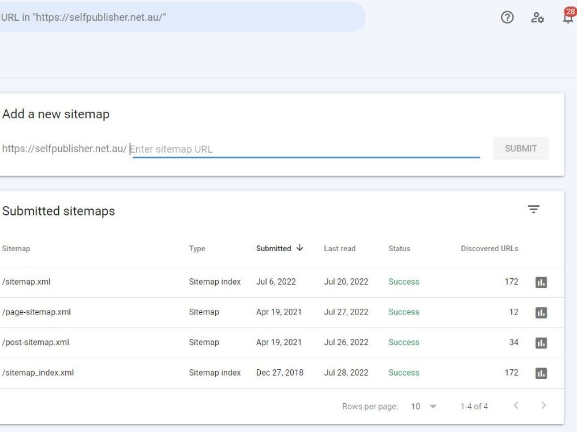Image resolution: width=577 pixels, height=432 pixels.
Task: Click Success status of /post-sitemap.xml
Action: 404,342
